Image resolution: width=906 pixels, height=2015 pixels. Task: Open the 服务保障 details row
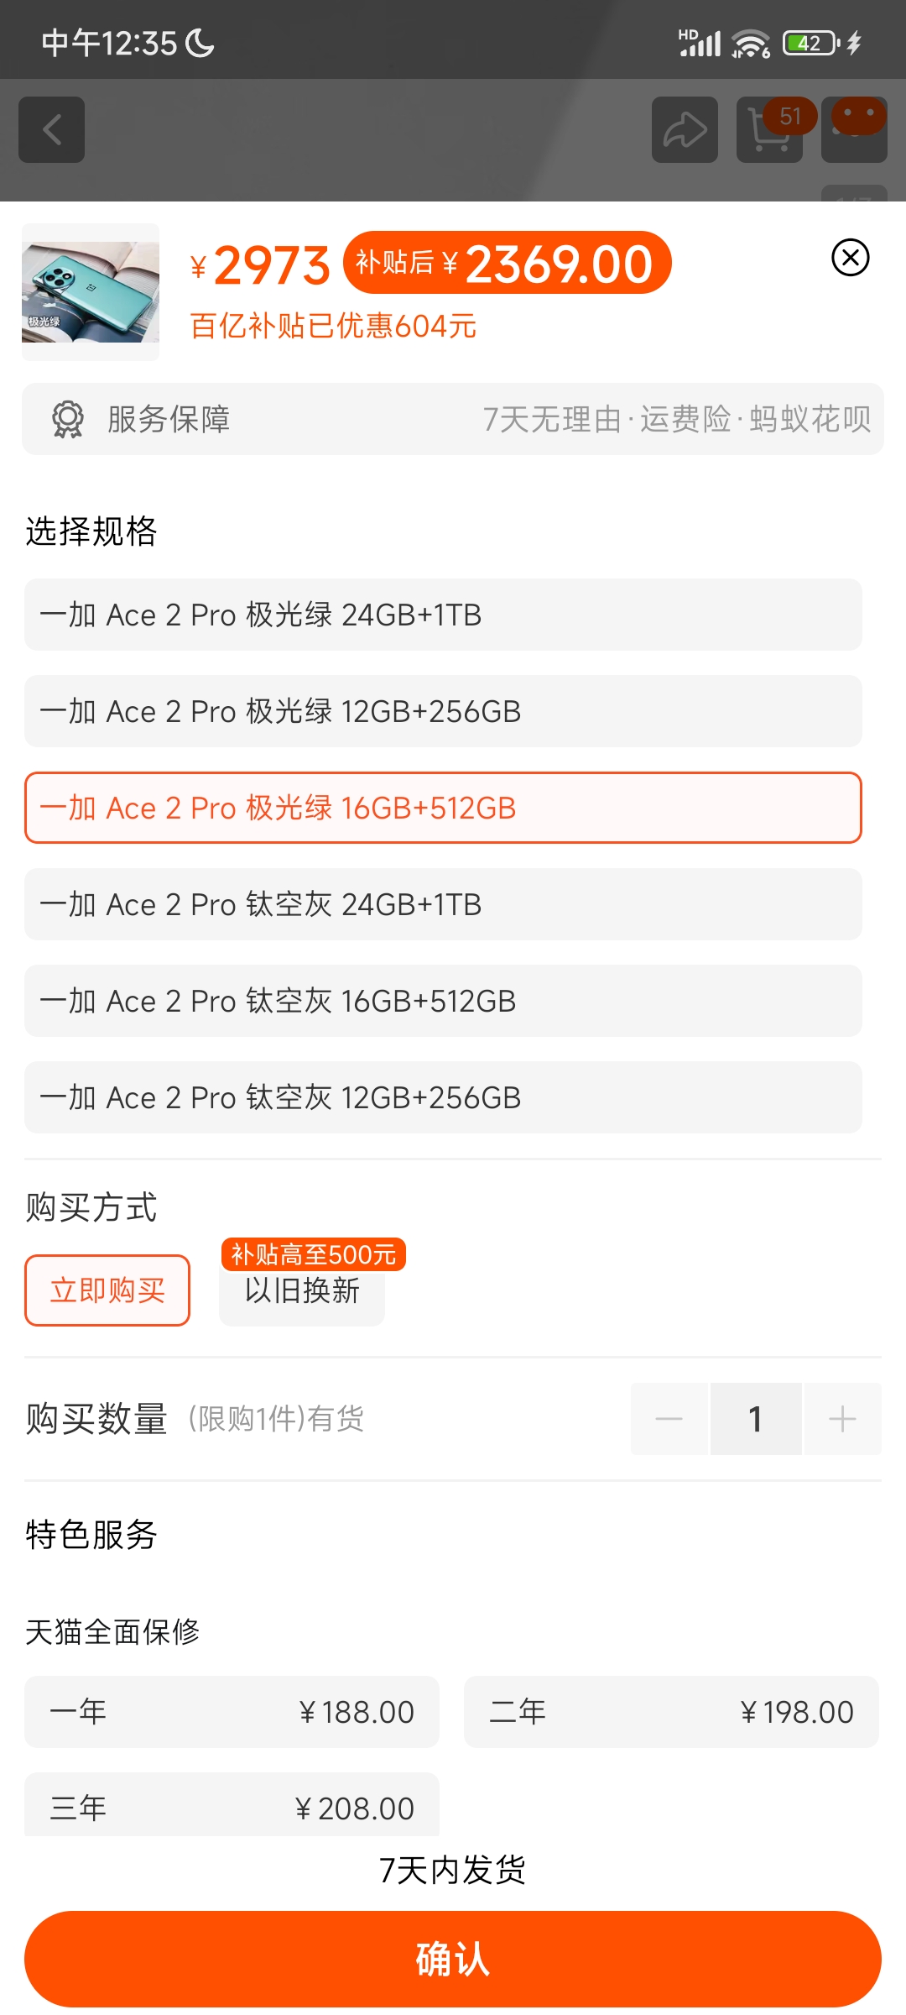click(x=453, y=420)
